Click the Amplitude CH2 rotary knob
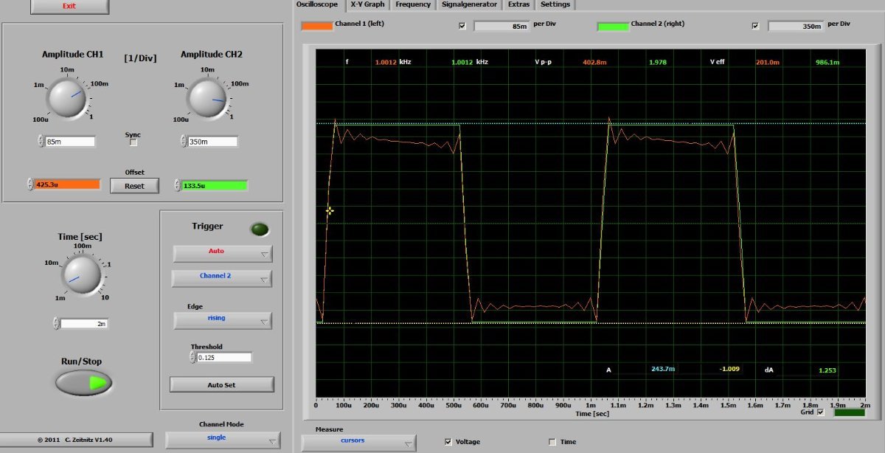The image size is (885, 453). tap(208, 98)
